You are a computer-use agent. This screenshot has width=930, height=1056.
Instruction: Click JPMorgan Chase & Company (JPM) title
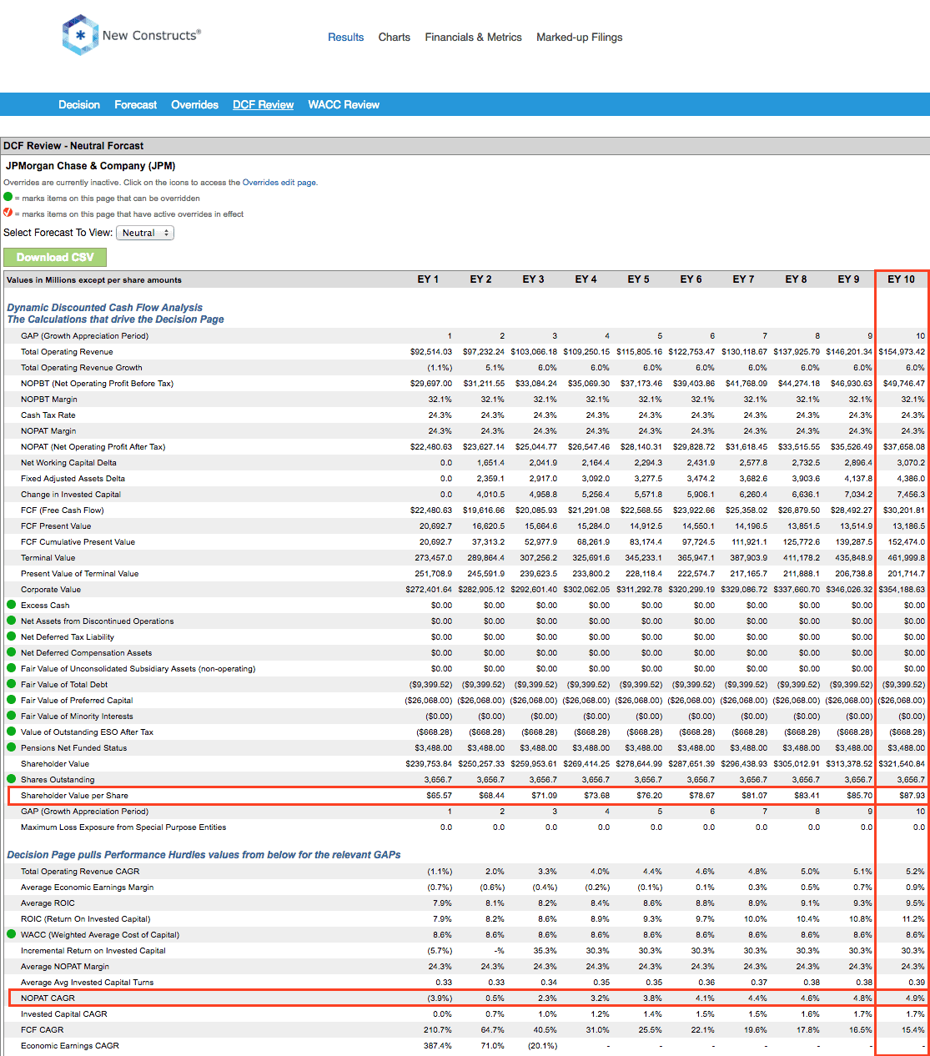(91, 166)
